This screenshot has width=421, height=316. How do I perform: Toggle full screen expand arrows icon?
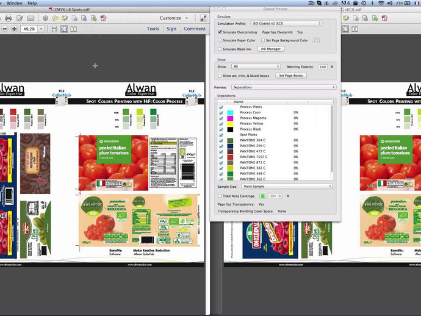(203, 18)
